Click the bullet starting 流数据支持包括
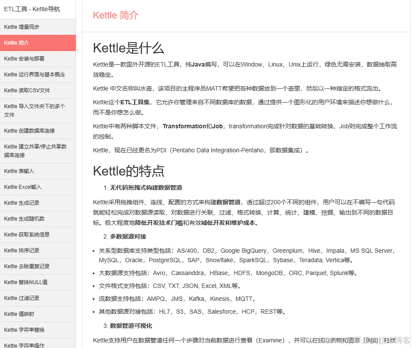412x348 pixels. click(177, 299)
